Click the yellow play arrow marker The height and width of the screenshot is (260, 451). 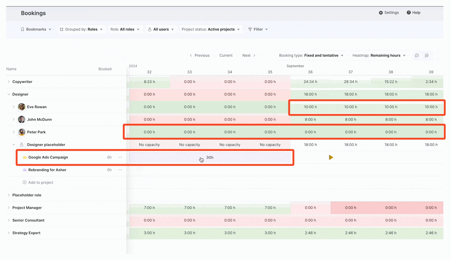click(331, 157)
